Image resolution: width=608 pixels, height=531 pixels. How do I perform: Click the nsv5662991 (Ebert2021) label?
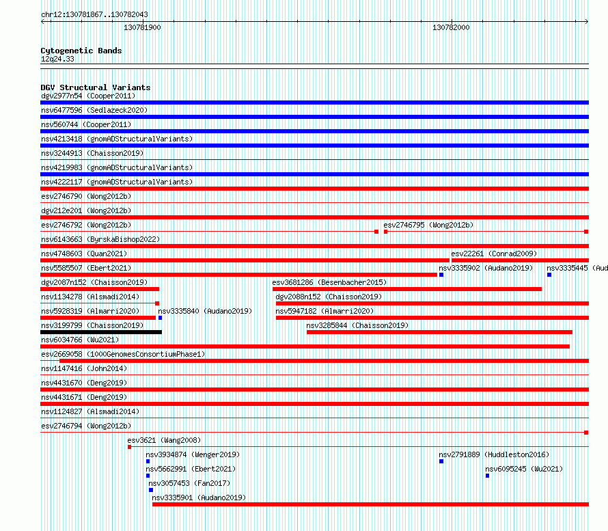(191, 469)
